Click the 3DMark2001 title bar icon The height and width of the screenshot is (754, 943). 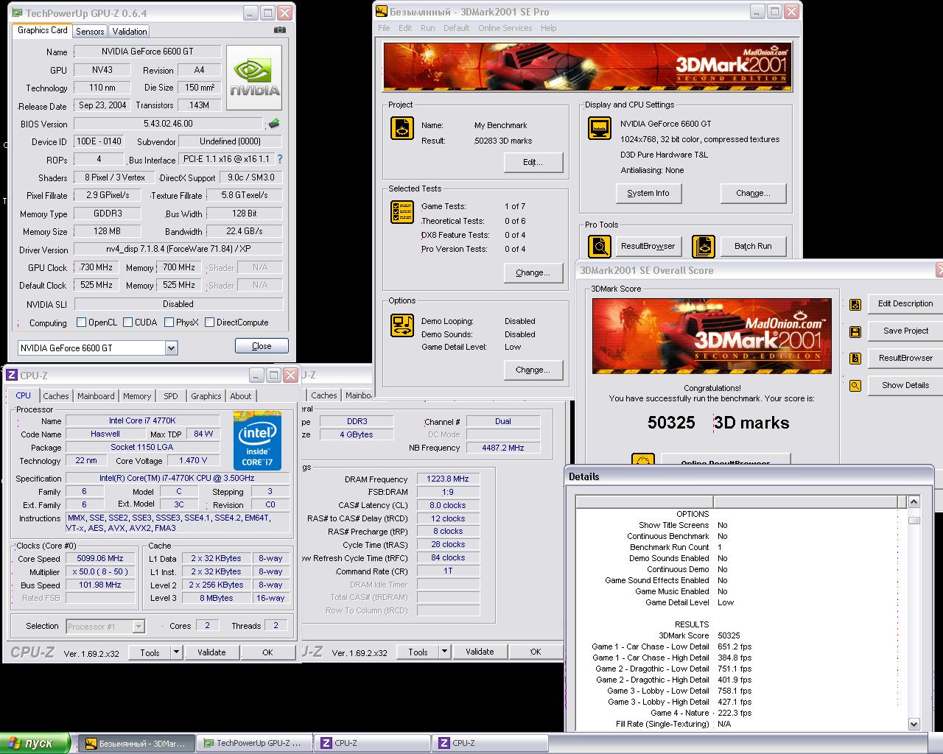[382, 11]
